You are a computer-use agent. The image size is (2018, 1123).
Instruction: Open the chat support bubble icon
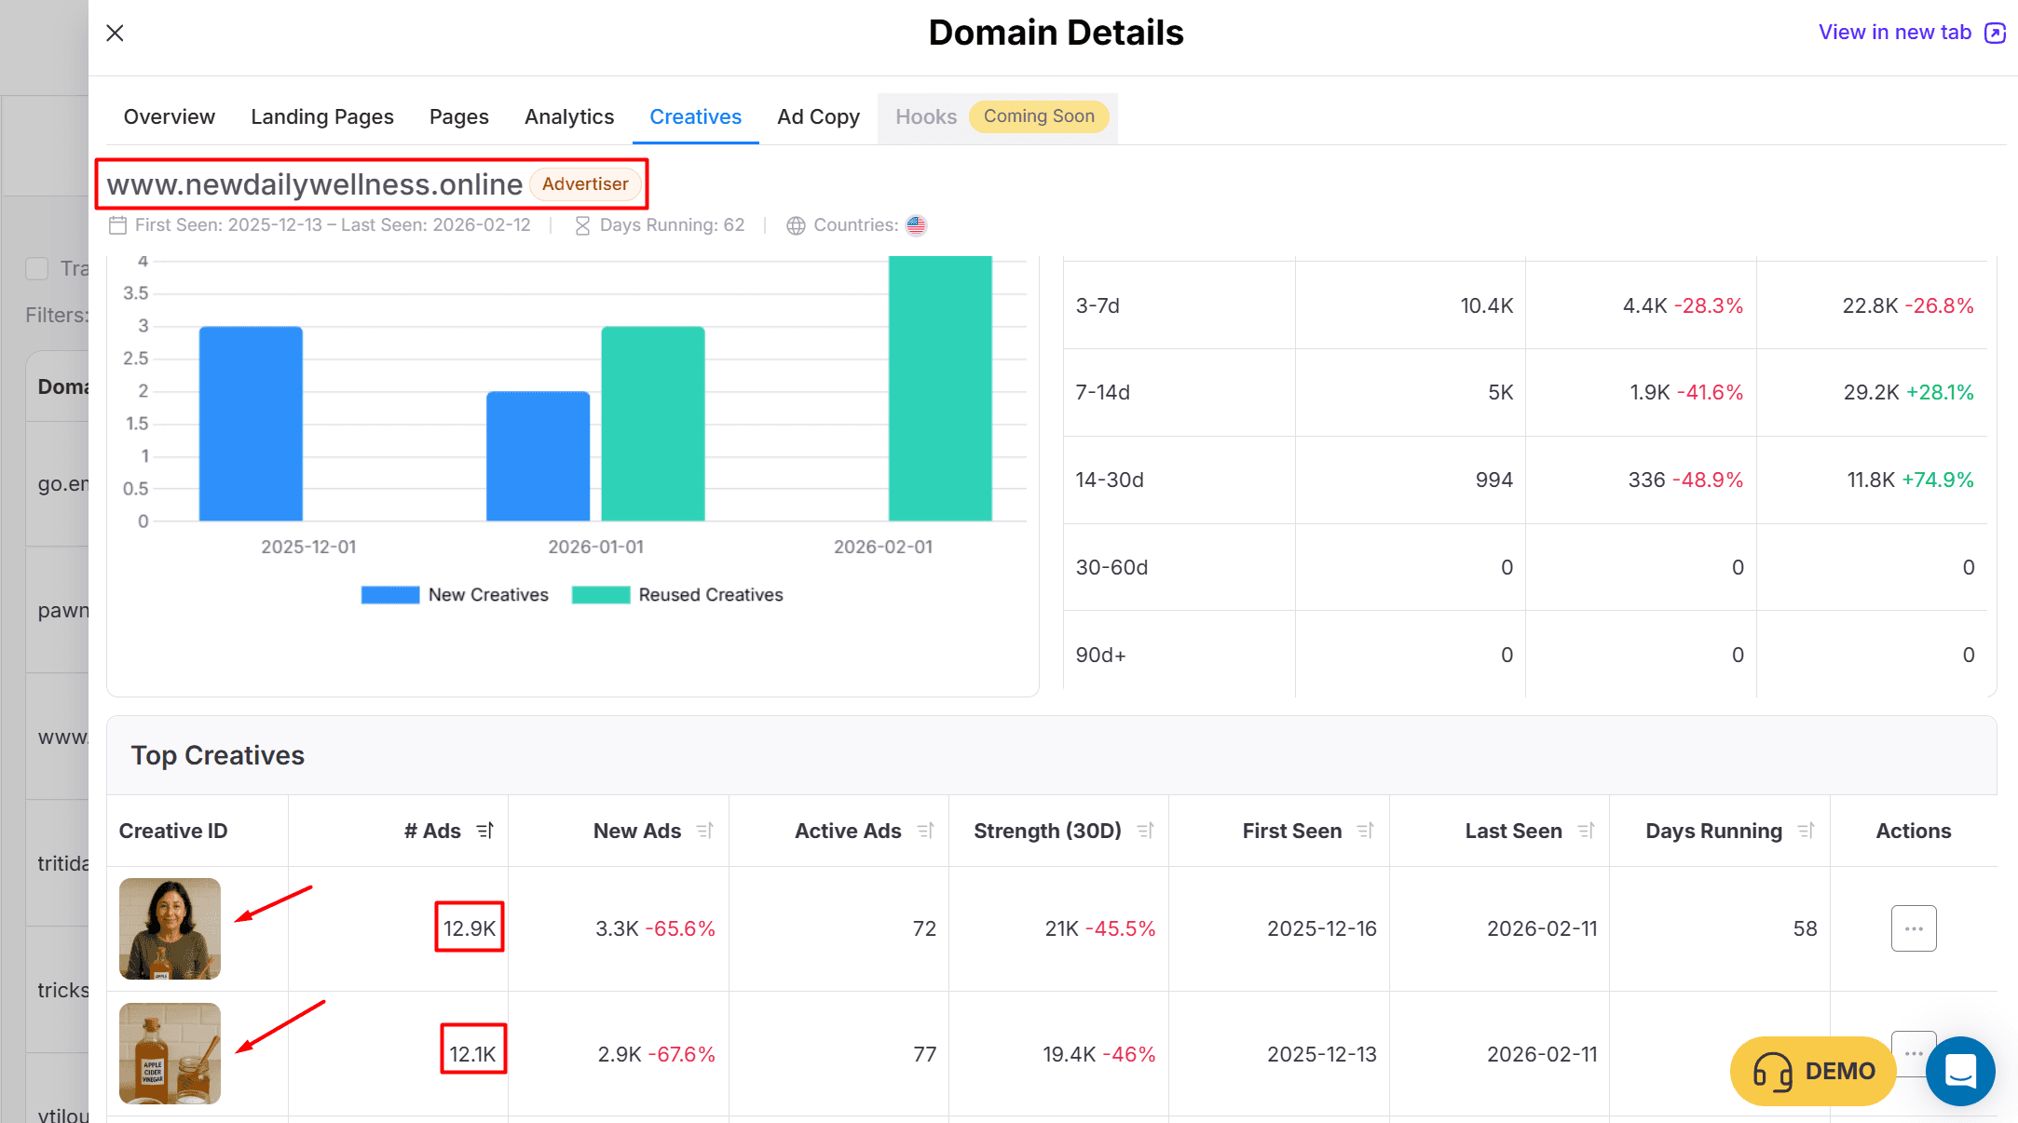[1960, 1071]
